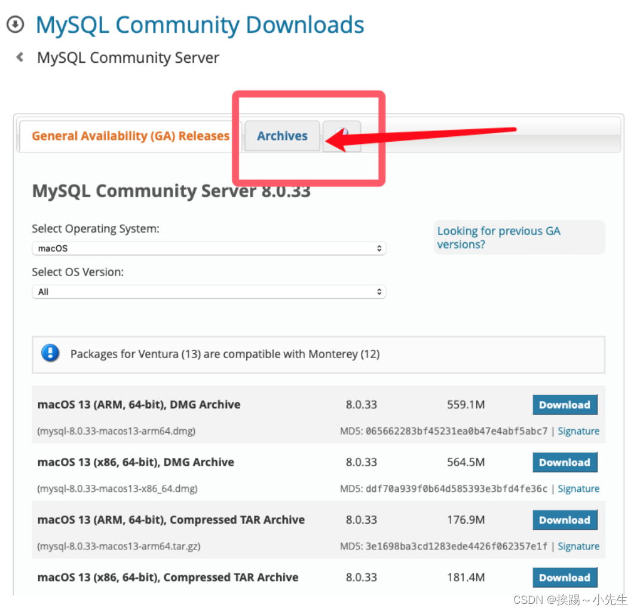This screenshot has height=611, width=637.
Task: Click the Select Operating System label
Action: coord(96,229)
